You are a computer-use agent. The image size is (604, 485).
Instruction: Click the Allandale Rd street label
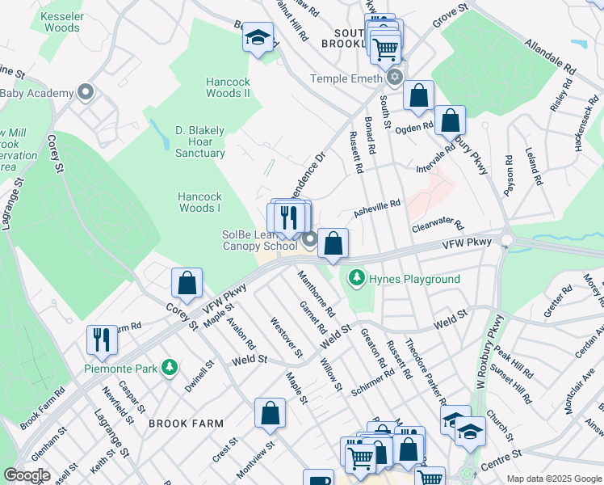(550, 57)
